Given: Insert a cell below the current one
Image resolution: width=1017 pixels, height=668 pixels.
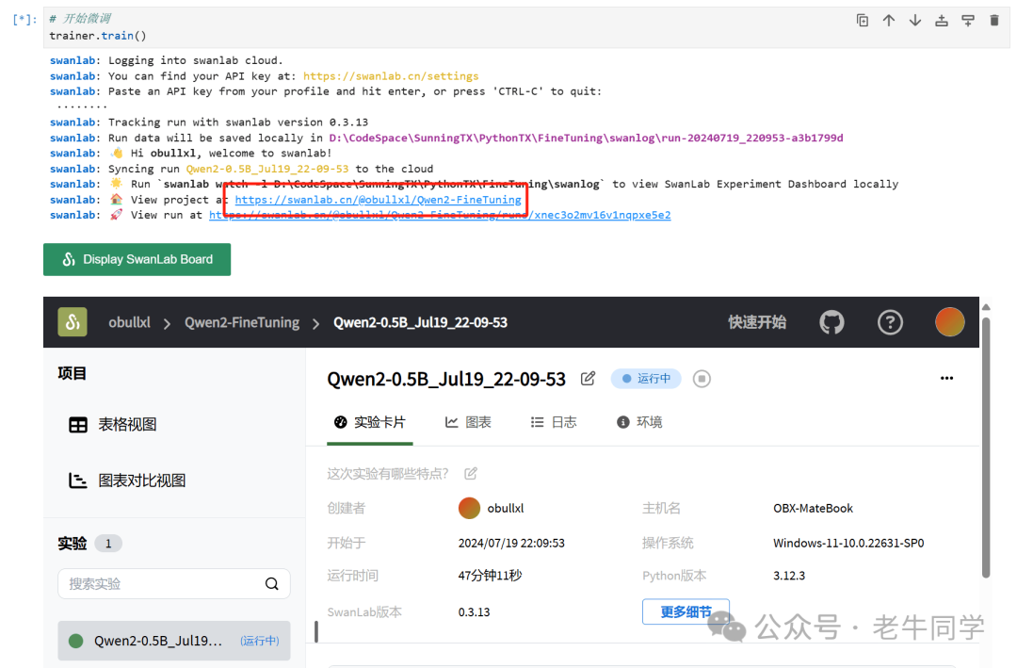Looking at the screenshot, I should click(968, 21).
